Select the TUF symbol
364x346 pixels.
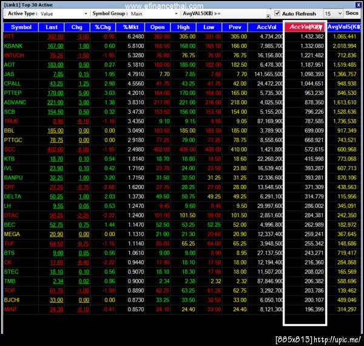[9, 244]
